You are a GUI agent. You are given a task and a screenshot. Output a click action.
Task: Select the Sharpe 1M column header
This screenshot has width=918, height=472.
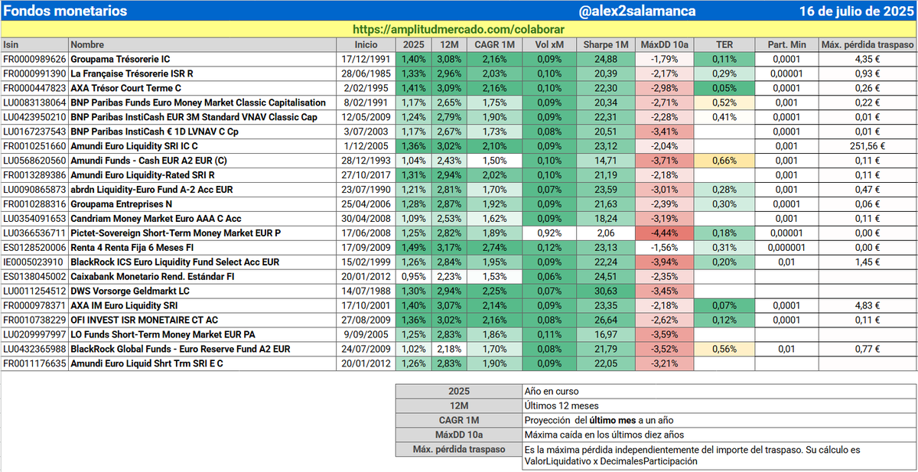click(x=606, y=45)
